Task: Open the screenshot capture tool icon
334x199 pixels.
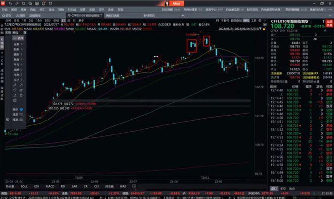Action: tap(23, 4)
